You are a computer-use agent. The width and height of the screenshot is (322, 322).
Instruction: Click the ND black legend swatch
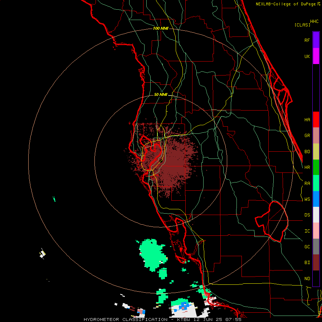coord(316,278)
